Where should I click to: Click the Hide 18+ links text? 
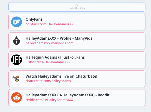(77, 8)
